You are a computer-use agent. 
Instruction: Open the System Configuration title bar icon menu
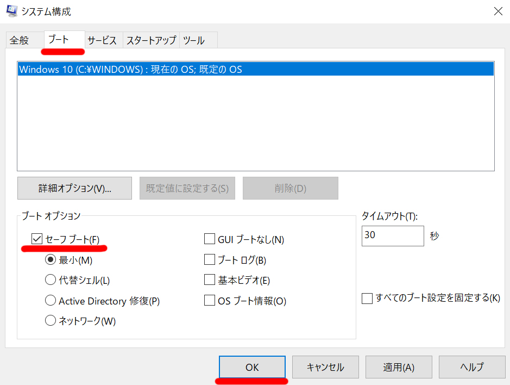point(11,11)
